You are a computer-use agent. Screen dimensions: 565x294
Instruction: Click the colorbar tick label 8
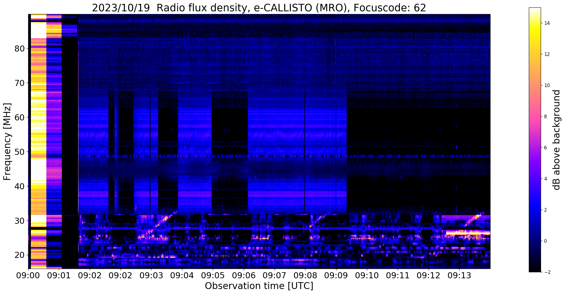[545, 117]
